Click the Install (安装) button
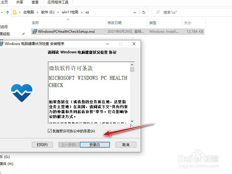 click(95, 145)
